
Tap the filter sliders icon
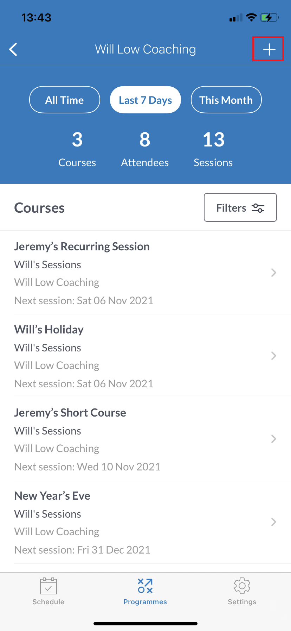258,208
